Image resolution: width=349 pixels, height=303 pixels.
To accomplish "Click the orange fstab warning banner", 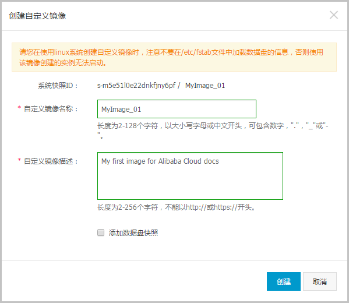I will (x=174, y=57).
